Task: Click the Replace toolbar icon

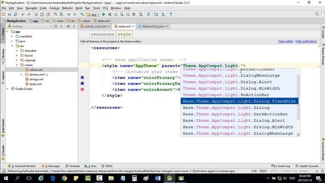Action: click(x=61, y=15)
